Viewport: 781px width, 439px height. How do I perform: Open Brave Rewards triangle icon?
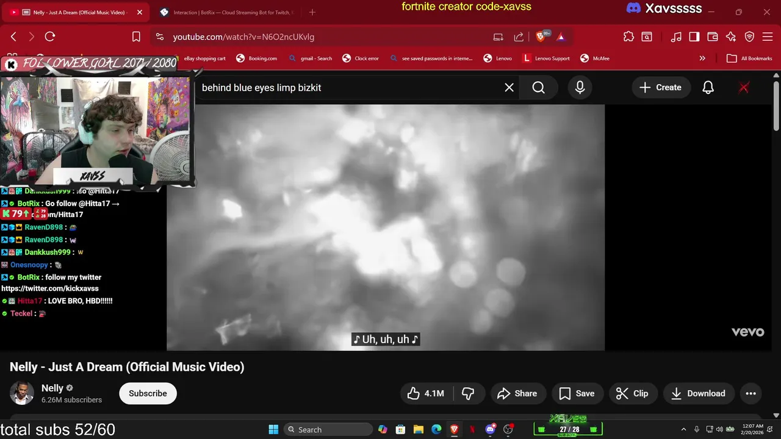(561, 37)
